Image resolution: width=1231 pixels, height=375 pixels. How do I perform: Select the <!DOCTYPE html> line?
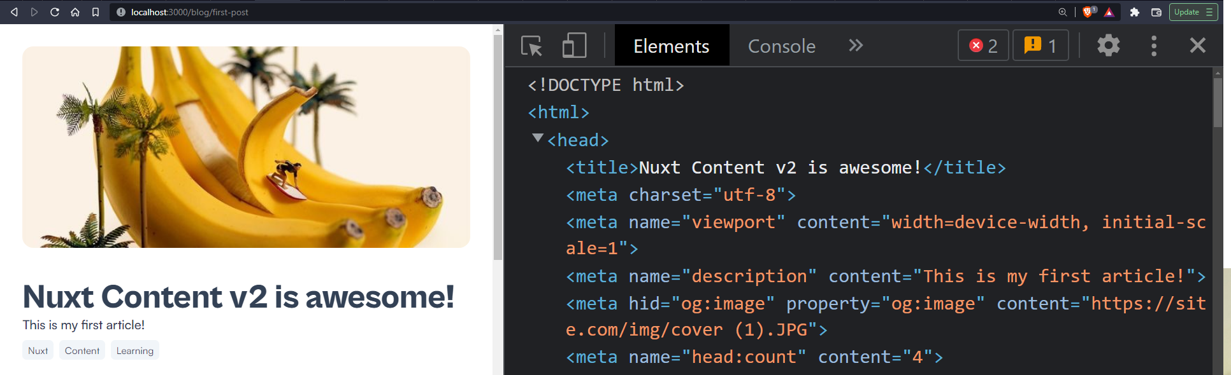pos(606,85)
